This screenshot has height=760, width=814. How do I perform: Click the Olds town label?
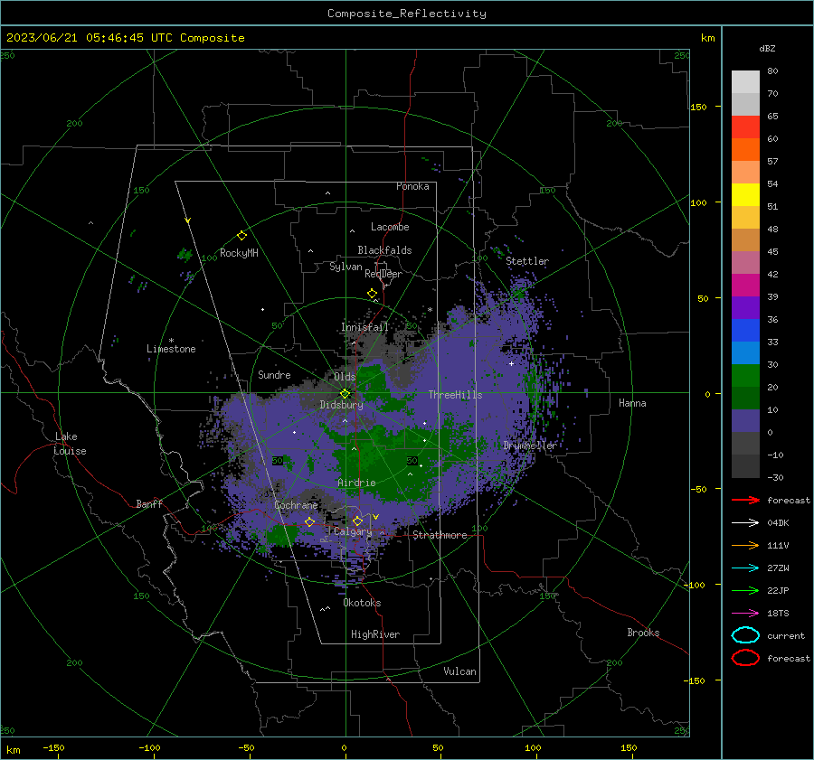[x=345, y=377]
